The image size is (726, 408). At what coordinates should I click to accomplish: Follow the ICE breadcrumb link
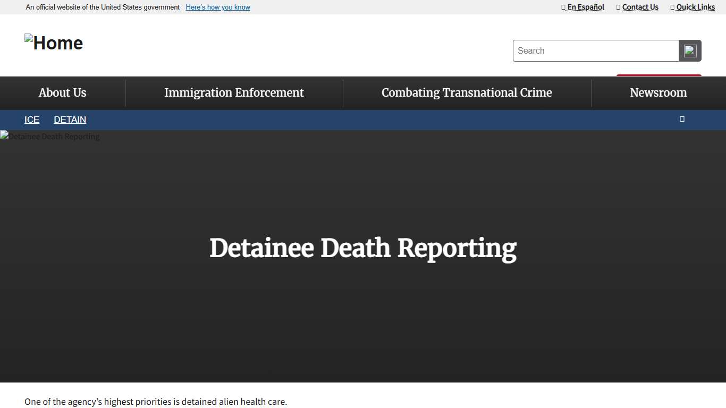click(31, 120)
